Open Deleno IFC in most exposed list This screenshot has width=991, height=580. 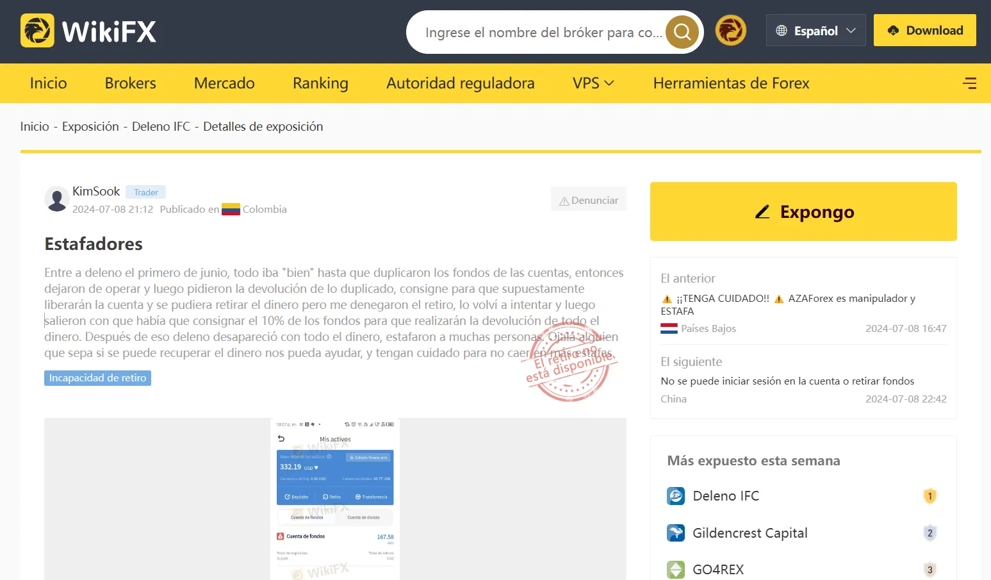click(x=726, y=496)
